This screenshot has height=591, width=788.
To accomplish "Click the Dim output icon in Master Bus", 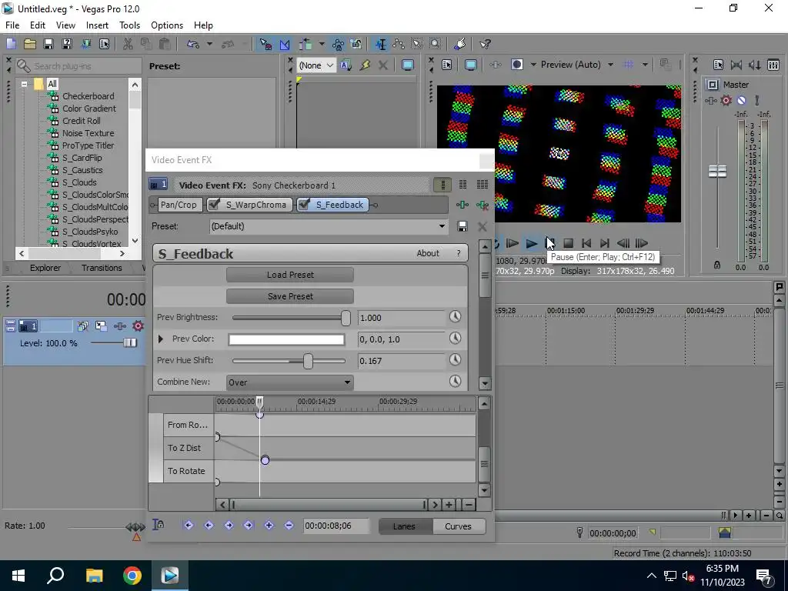I will tap(754, 65).
